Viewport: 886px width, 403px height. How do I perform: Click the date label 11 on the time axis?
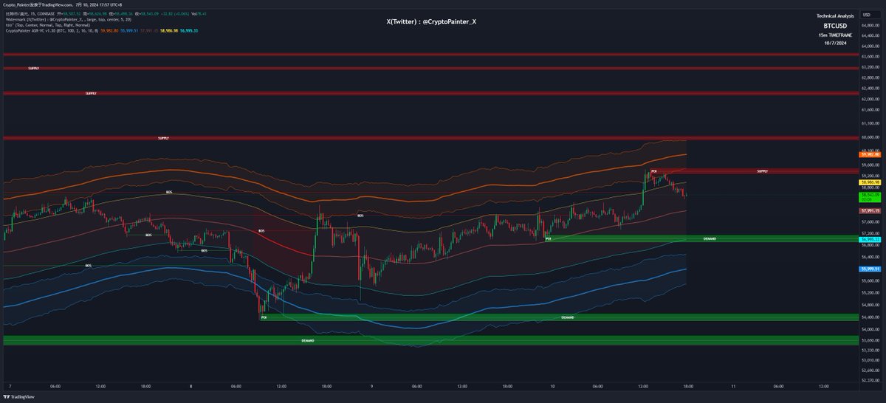[x=733, y=385]
